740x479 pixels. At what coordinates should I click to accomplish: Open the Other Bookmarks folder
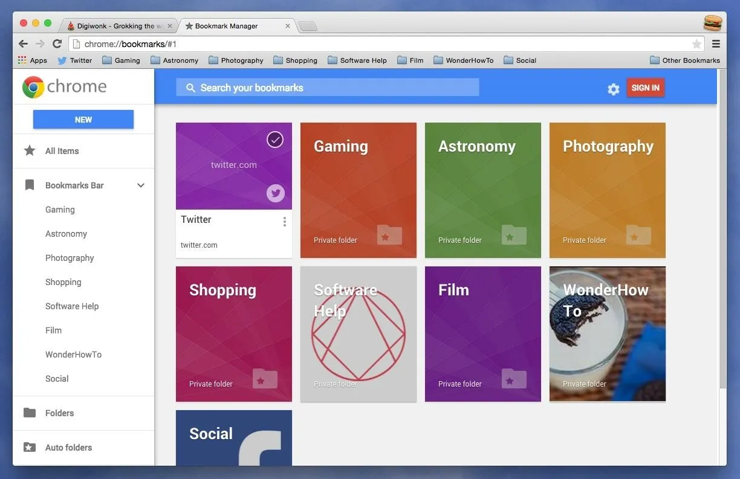[x=685, y=60]
